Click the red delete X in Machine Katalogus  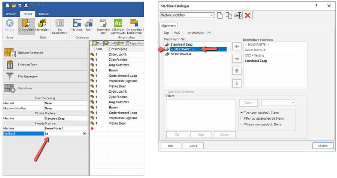point(248,15)
